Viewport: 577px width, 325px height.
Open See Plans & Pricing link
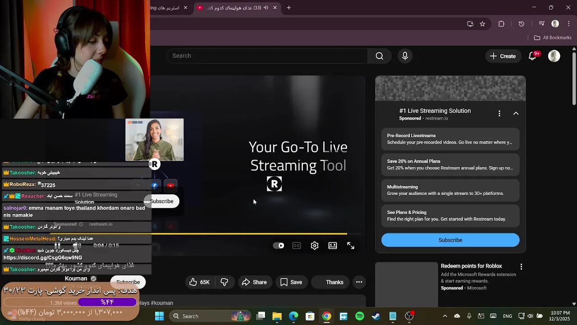pos(450,216)
